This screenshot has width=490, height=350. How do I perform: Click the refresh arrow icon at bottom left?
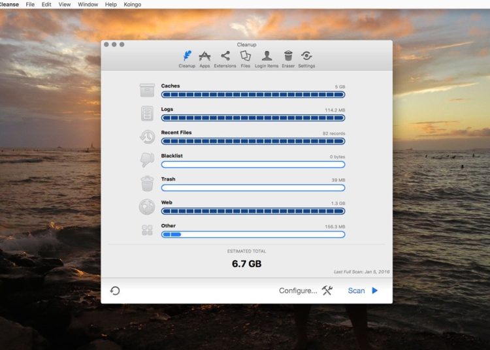point(115,291)
